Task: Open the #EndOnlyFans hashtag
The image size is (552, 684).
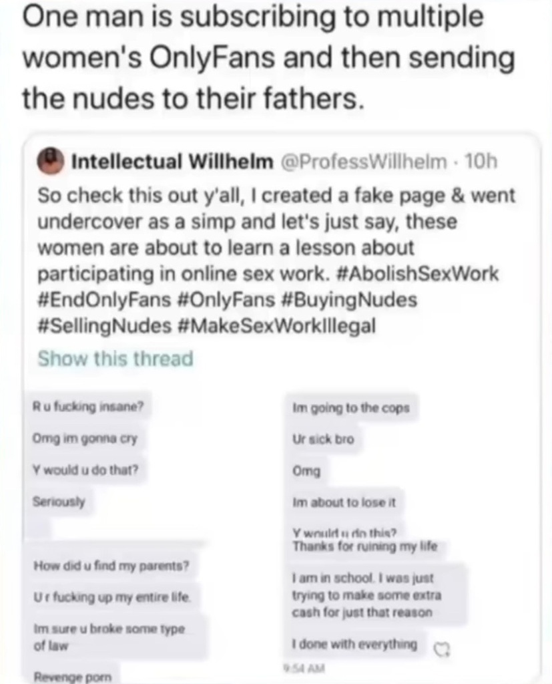Action: 105,300
